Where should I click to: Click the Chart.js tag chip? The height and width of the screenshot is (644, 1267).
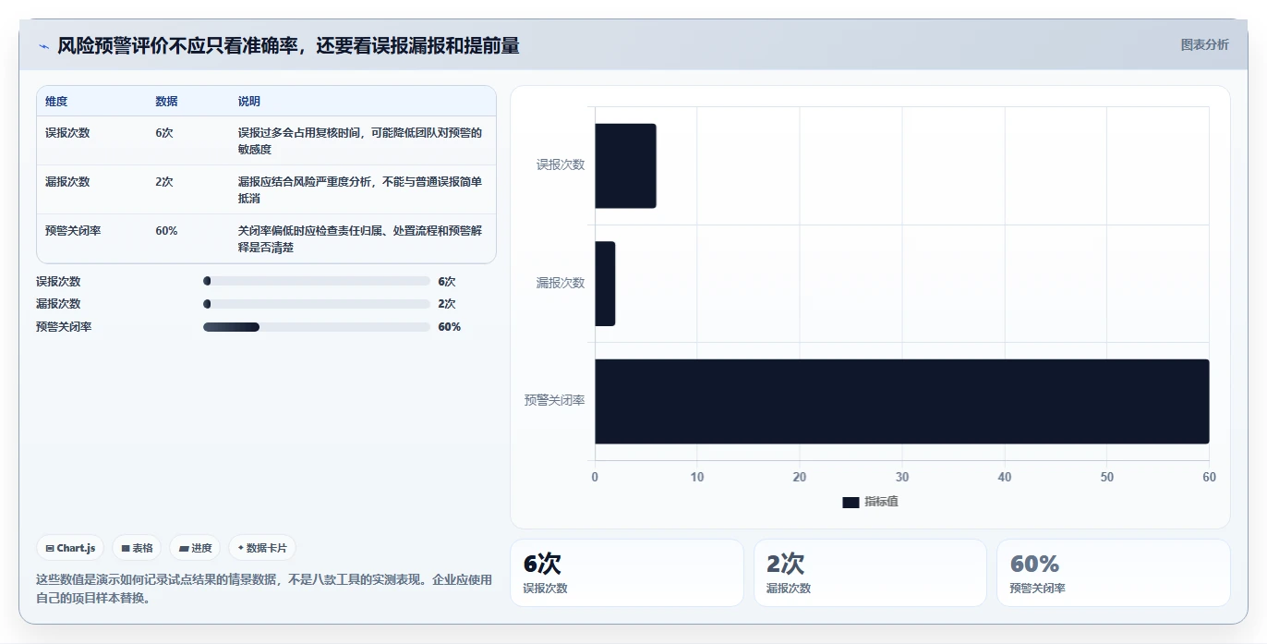[x=71, y=548]
